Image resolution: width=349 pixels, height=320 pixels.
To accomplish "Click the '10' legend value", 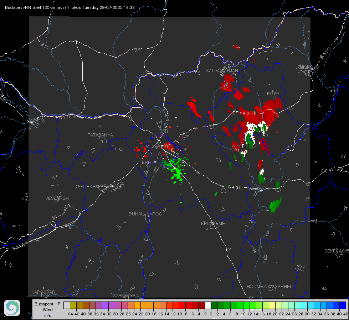I will 243,314.
